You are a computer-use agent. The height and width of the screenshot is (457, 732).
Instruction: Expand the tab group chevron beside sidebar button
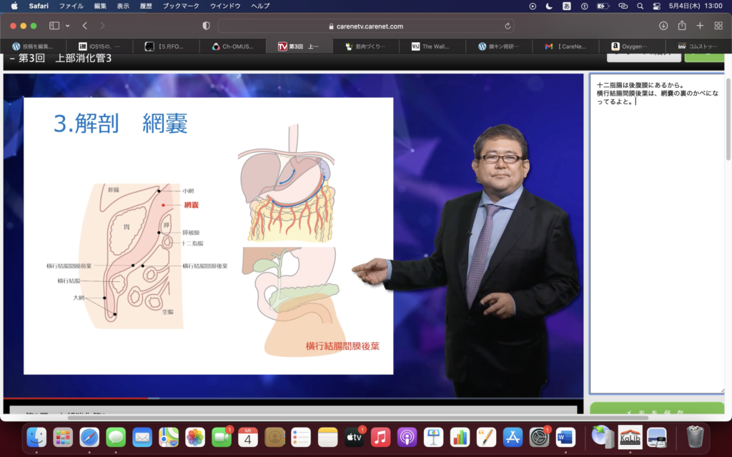(x=68, y=26)
